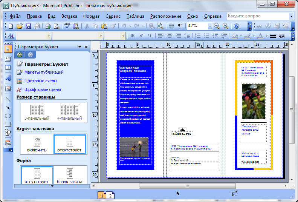Expand the Font Color dropdown arrow

[266, 36]
